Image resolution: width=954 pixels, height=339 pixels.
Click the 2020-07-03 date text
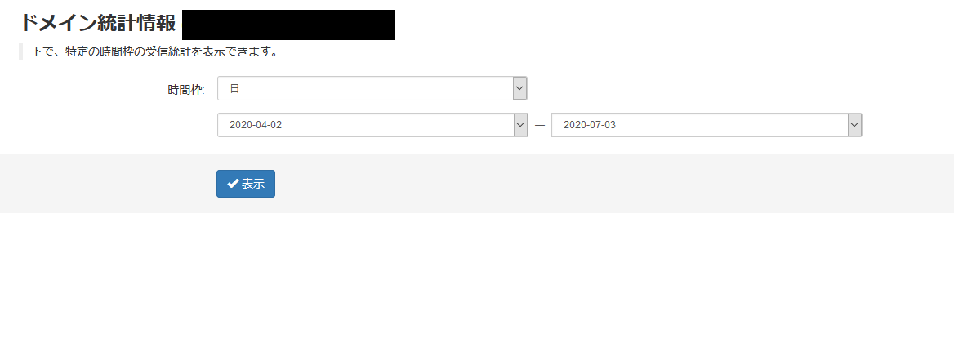pos(590,125)
